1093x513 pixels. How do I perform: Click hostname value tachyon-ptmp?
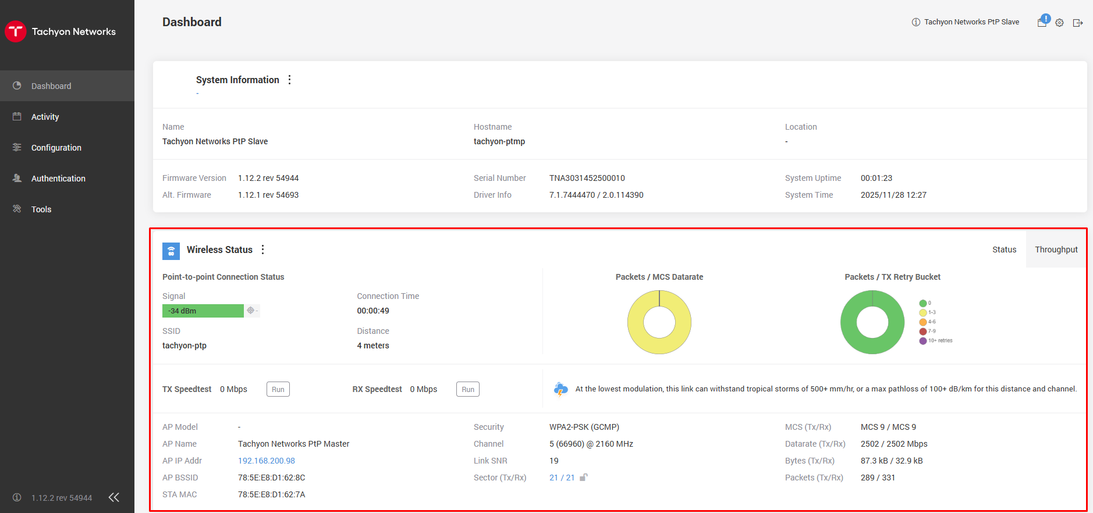tap(499, 141)
